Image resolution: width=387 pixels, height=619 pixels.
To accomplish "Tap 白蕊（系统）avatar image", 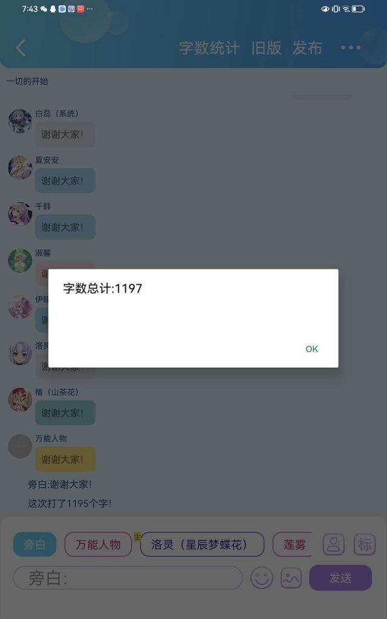I will coord(20,121).
